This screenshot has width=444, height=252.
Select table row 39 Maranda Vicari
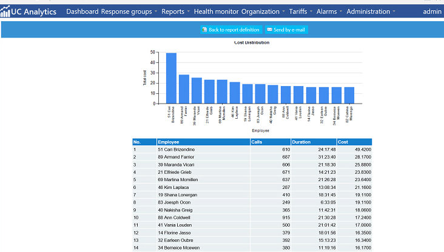click(252, 165)
